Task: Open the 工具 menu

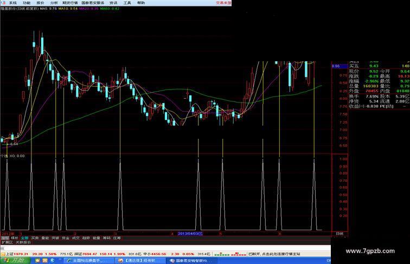Action: (127, 3)
